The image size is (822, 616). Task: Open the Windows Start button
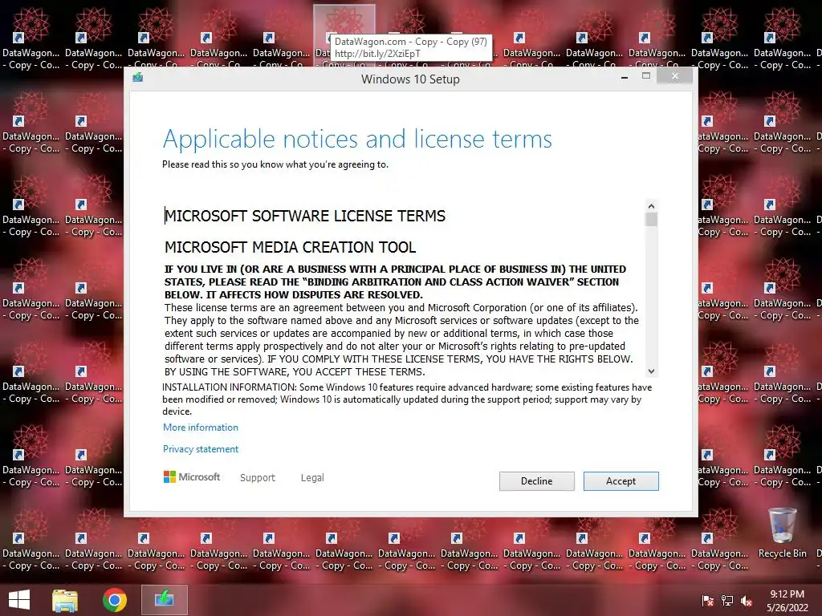point(19,600)
